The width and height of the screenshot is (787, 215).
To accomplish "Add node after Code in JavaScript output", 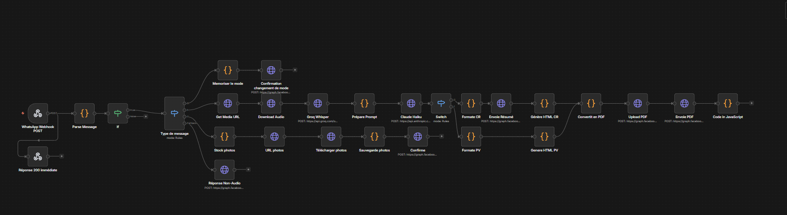I will click(752, 103).
